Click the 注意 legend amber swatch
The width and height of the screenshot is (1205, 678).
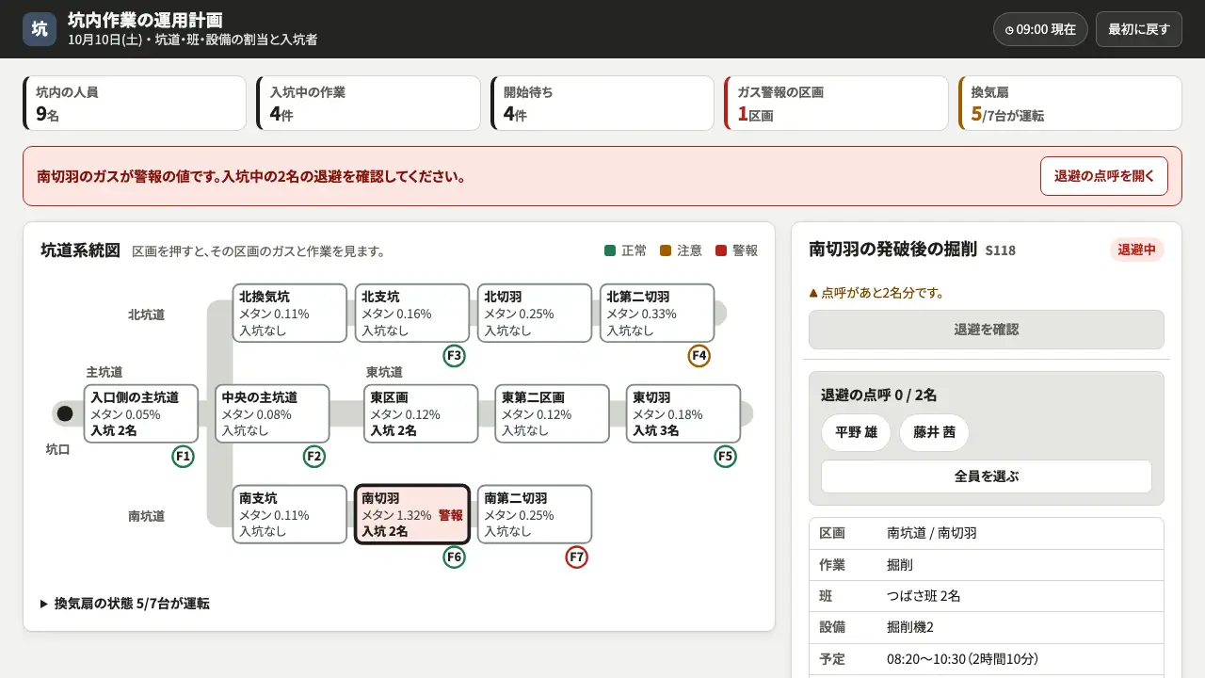[666, 250]
